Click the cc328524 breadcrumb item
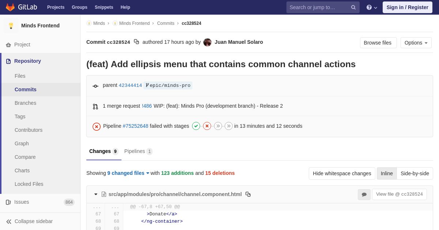 click(191, 23)
